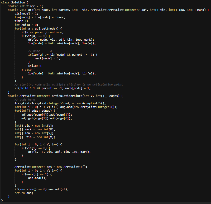Click the 'adj.add(new ArrayList<Integer>());' line
The image size is (211, 204).
pyautogui.click(x=66, y=107)
